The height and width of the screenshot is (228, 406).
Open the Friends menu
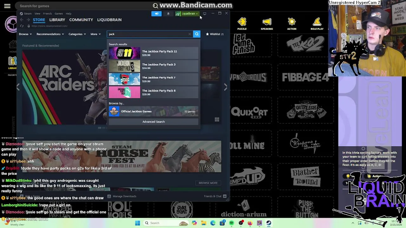click(x=47, y=14)
